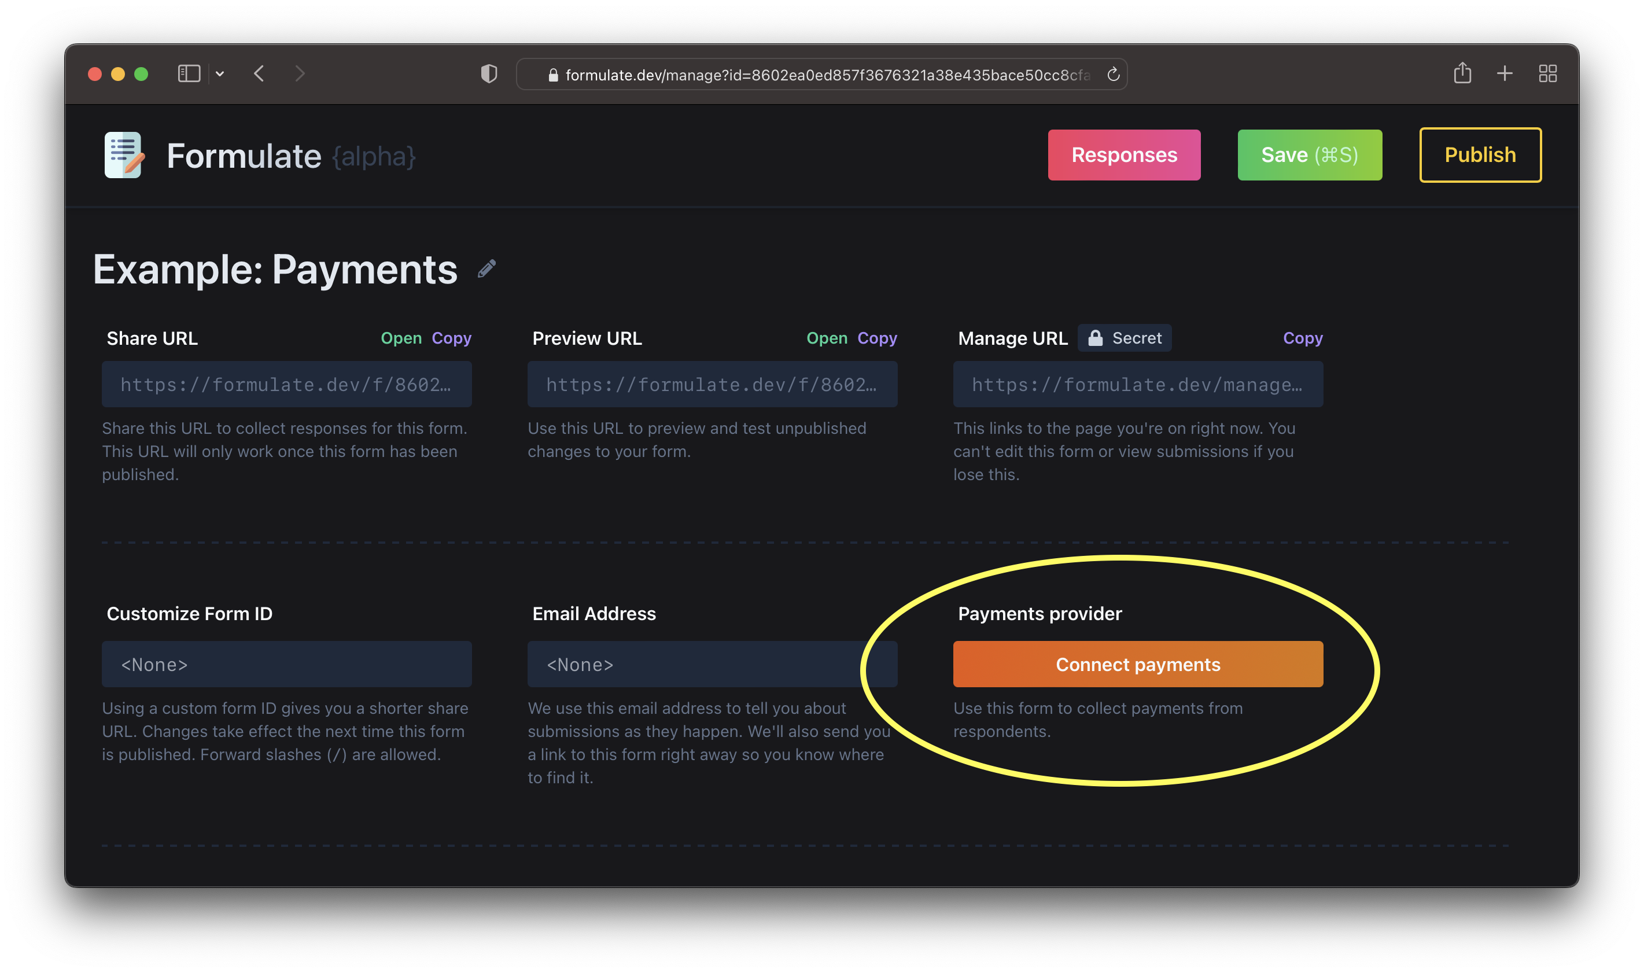Image resolution: width=1644 pixels, height=973 pixels.
Task: Show the tab overview grid icon
Action: (x=1547, y=73)
